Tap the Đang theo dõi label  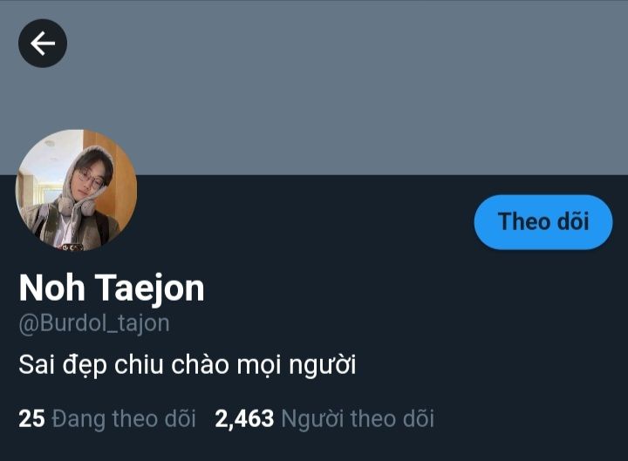point(124,418)
